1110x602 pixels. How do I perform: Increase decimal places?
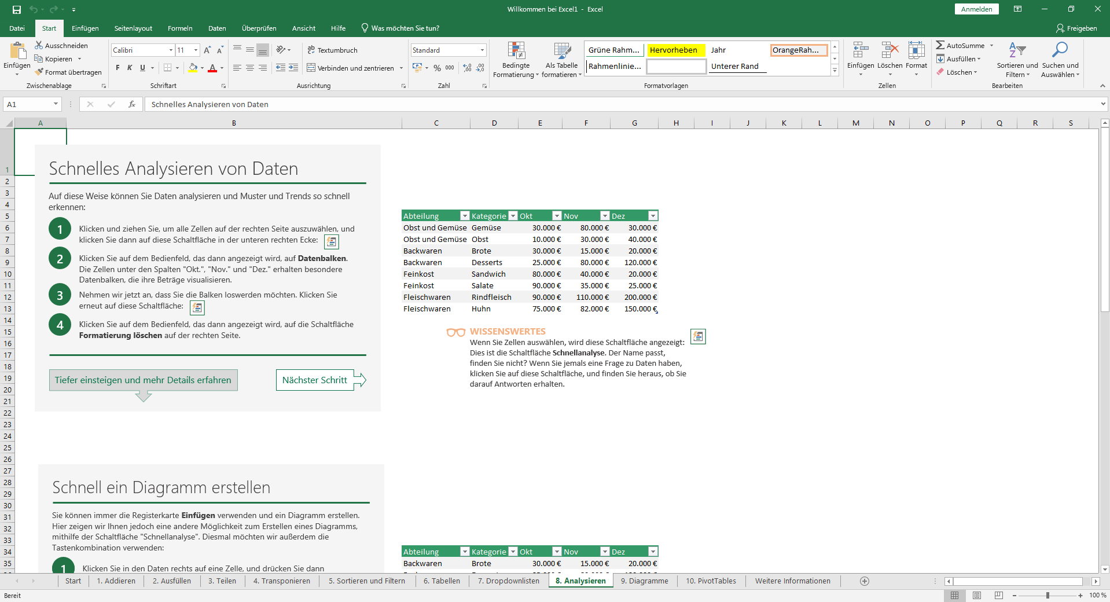[x=466, y=68]
